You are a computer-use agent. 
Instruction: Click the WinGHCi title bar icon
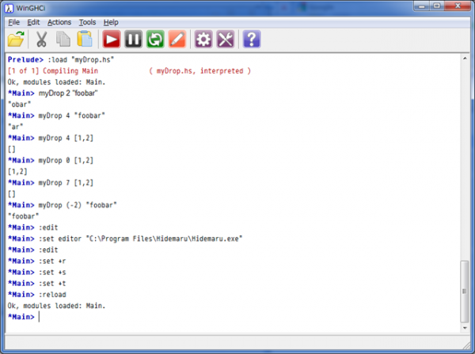(8, 7)
